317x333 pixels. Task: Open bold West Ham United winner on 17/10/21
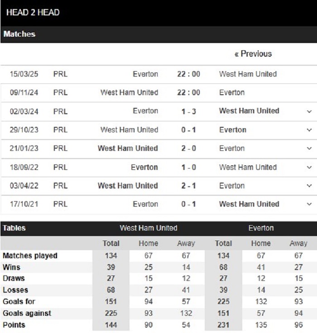pyautogui.click(x=249, y=204)
